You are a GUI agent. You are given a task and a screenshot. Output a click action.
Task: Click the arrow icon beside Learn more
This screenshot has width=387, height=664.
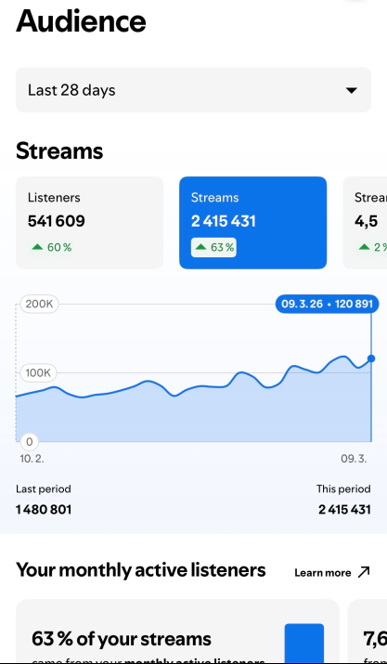(364, 573)
